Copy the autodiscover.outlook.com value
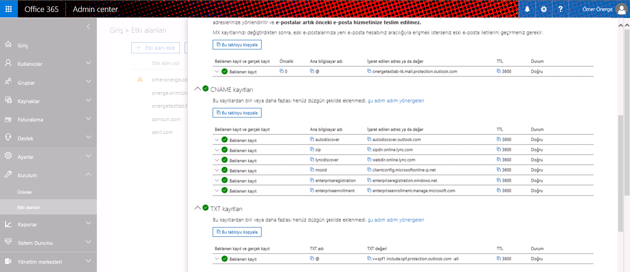630x272 pixels. coord(369,139)
